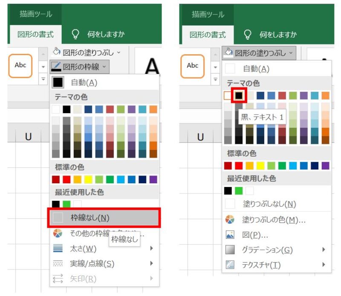Open 図形の書式 tab in left panel

coord(35,34)
